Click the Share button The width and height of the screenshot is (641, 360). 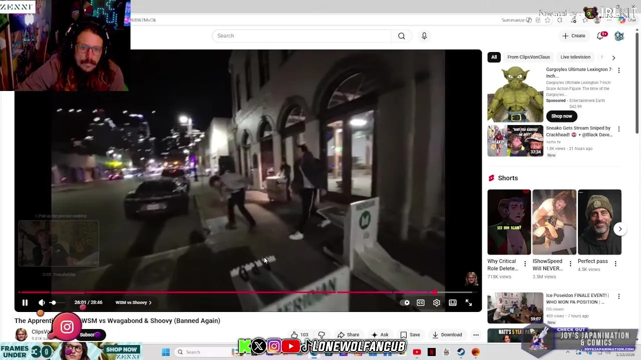coord(348,335)
